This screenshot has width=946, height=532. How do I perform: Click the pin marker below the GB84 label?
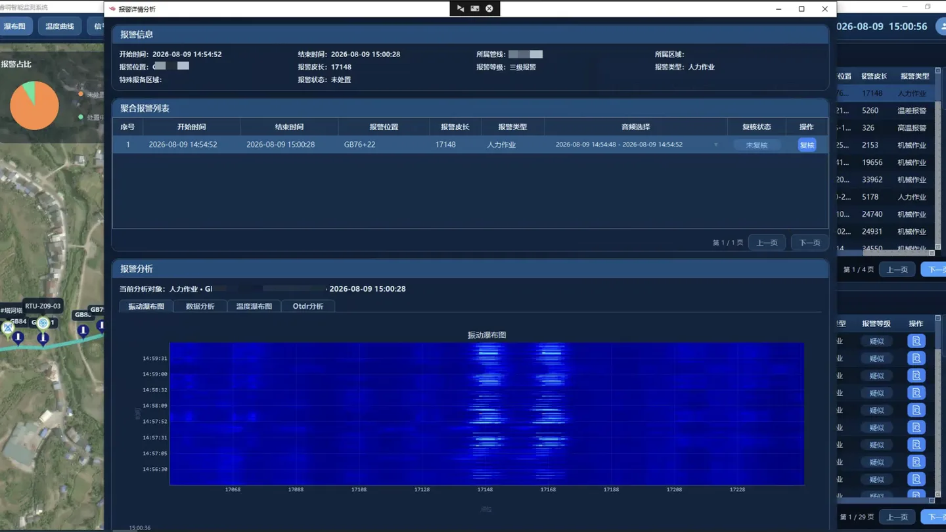pos(18,338)
